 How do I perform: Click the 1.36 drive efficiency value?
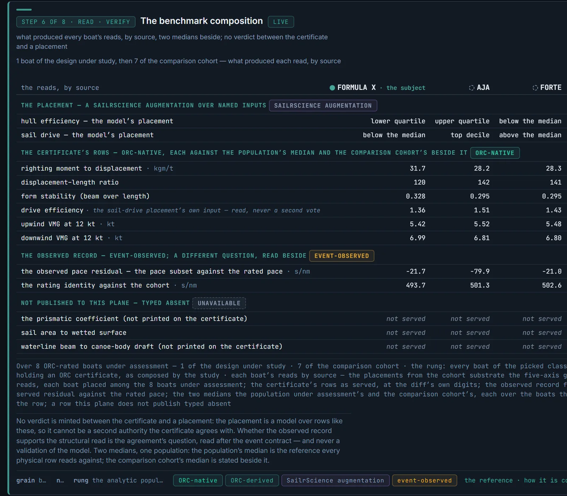(x=417, y=210)
